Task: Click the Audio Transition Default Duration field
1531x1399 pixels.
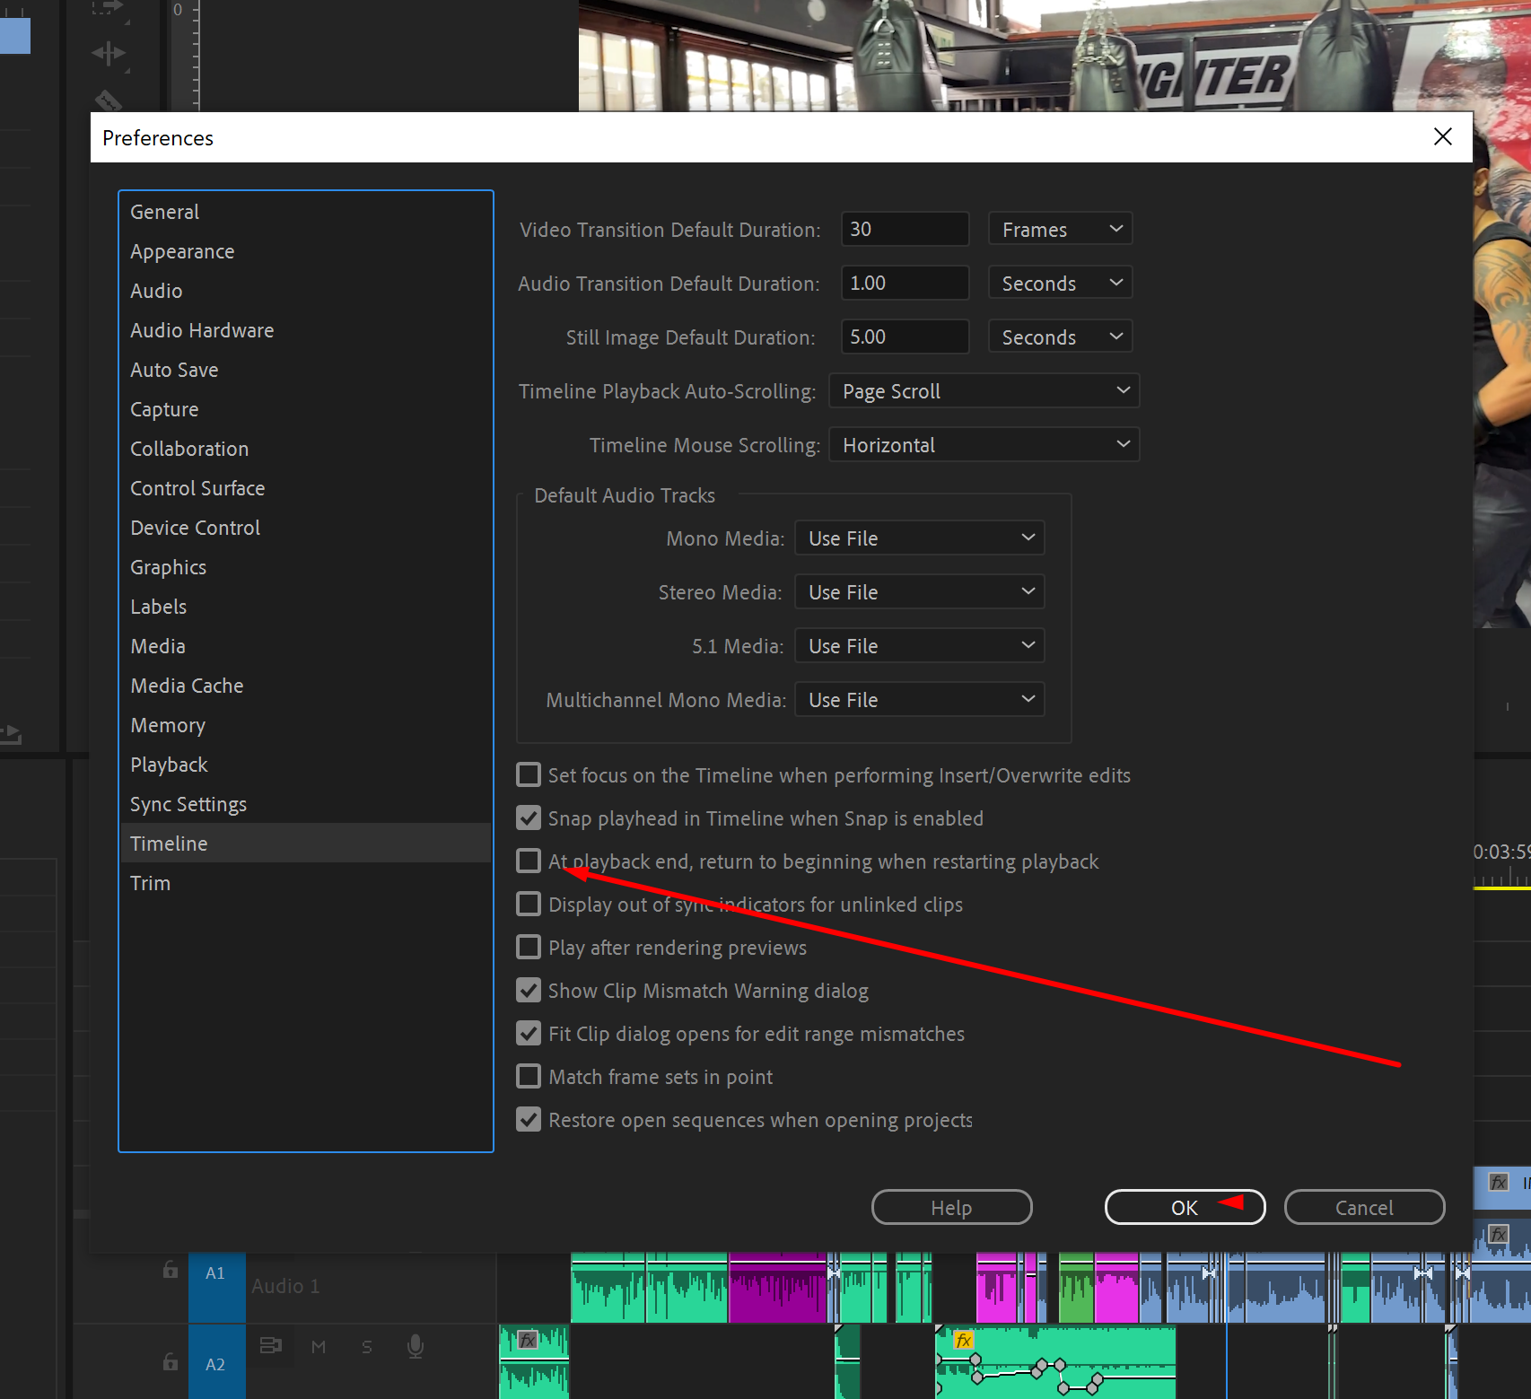Action: [x=905, y=283]
